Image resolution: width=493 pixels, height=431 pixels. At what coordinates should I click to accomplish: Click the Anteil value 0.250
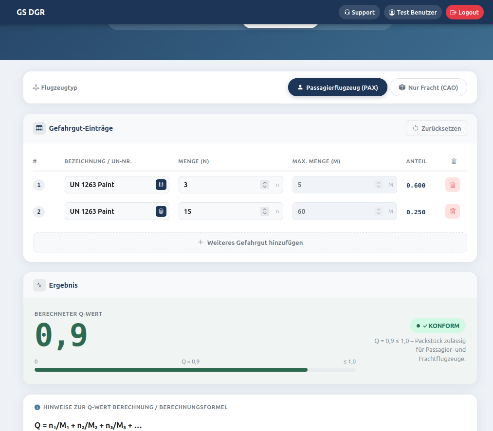tap(416, 212)
